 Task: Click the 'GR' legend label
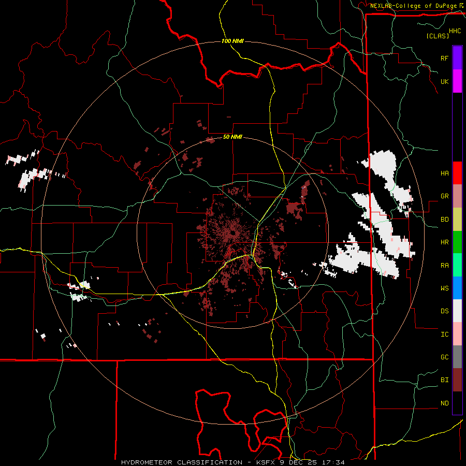coord(444,196)
